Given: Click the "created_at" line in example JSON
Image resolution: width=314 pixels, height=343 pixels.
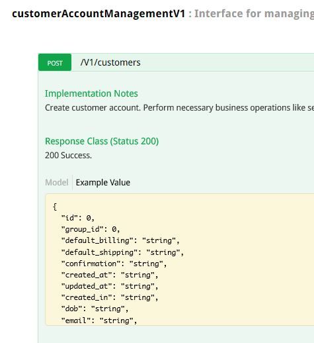Looking at the screenshot, I should click(110, 275).
